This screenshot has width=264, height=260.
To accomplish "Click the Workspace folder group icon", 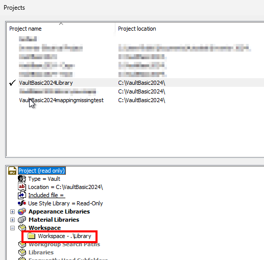I will (x=22, y=227).
